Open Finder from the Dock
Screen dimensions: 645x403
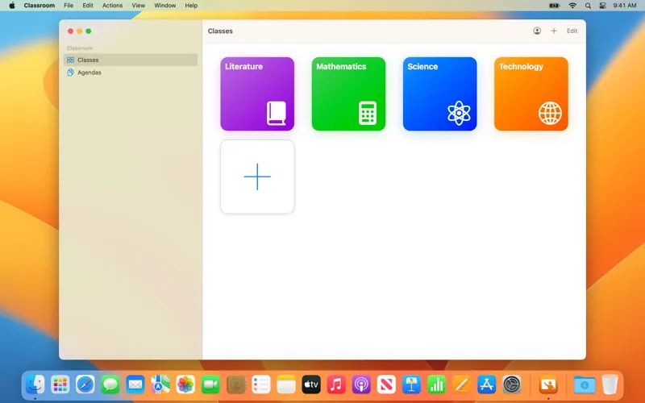pyautogui.click(x=35, y=385)
